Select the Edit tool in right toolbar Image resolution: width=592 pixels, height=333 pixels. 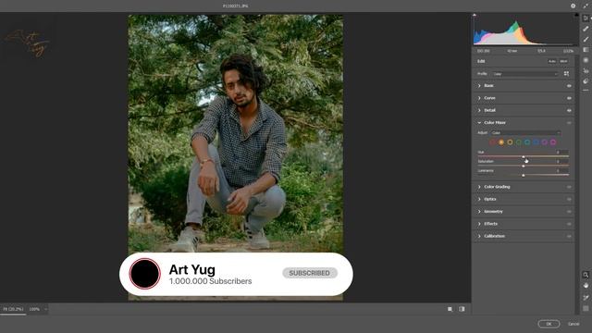point(586,18)
